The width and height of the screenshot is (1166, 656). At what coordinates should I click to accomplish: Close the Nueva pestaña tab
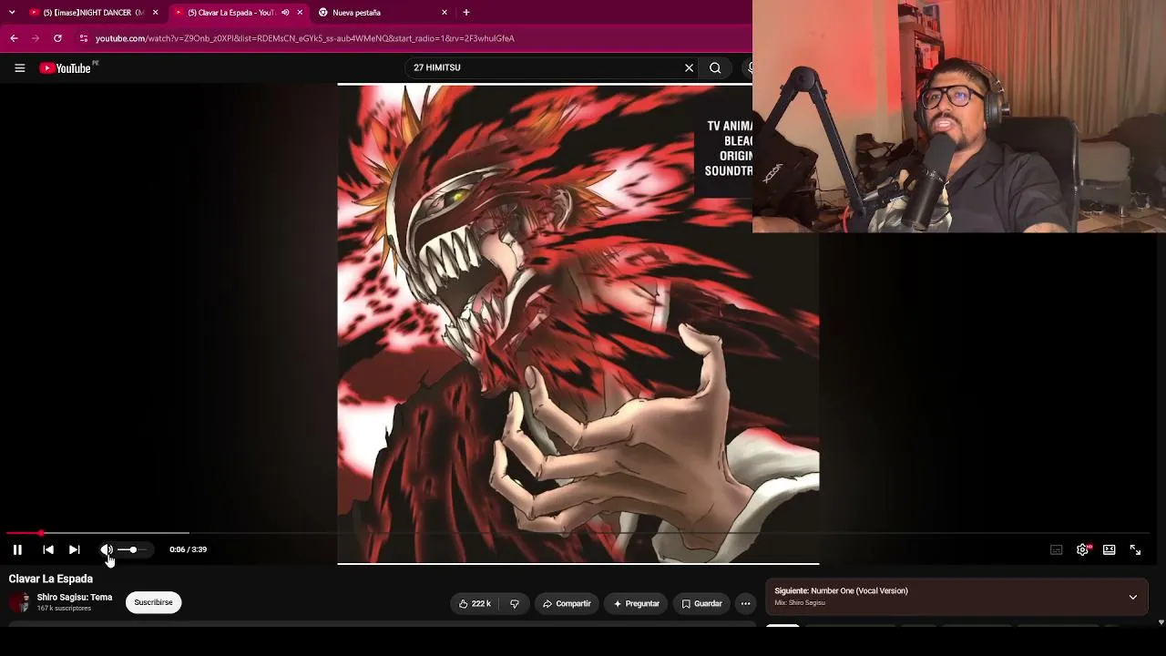[445, 13]
